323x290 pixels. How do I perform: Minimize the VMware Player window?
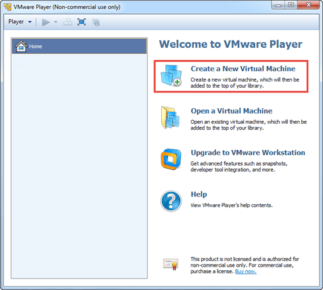[x=278, y=5]
